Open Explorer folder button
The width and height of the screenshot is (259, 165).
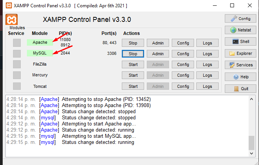pyautogui.click(x=241, y=53)
